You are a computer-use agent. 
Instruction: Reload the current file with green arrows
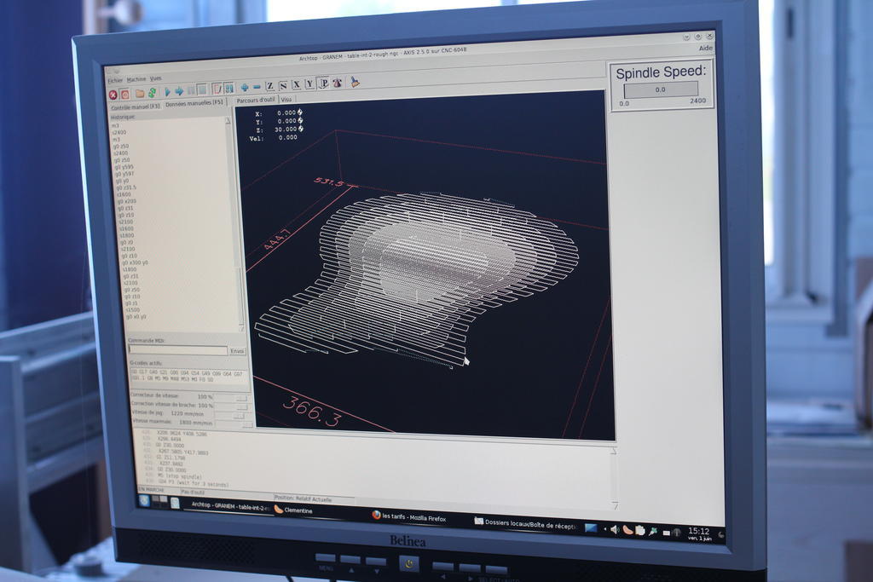point(152,92)
